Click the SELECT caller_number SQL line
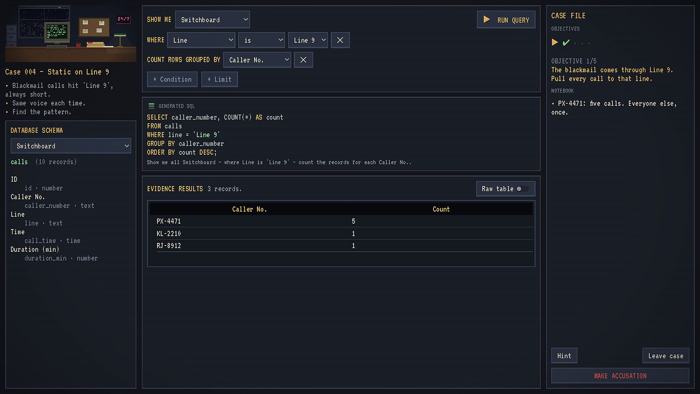The width and height of the screenshot is (700, 394). [x=215, y=117]
